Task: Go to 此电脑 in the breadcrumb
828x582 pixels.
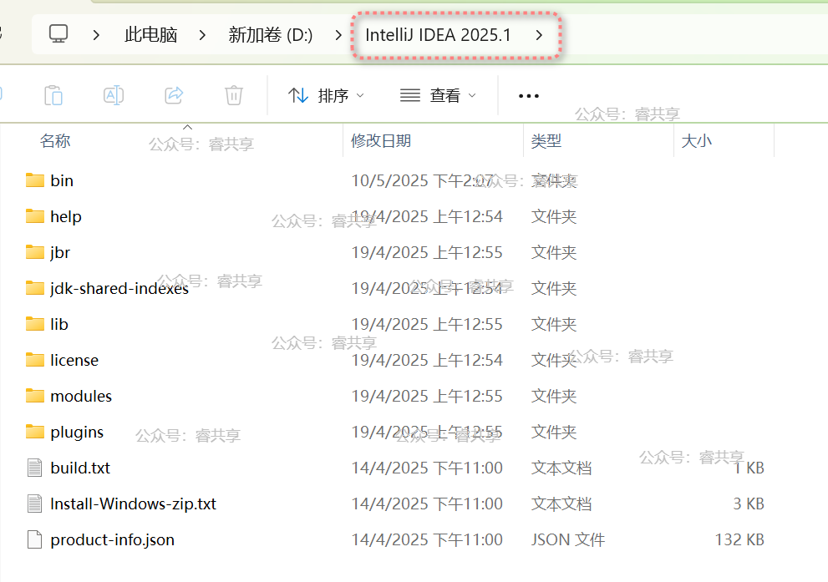Action: tap(150, 35)
